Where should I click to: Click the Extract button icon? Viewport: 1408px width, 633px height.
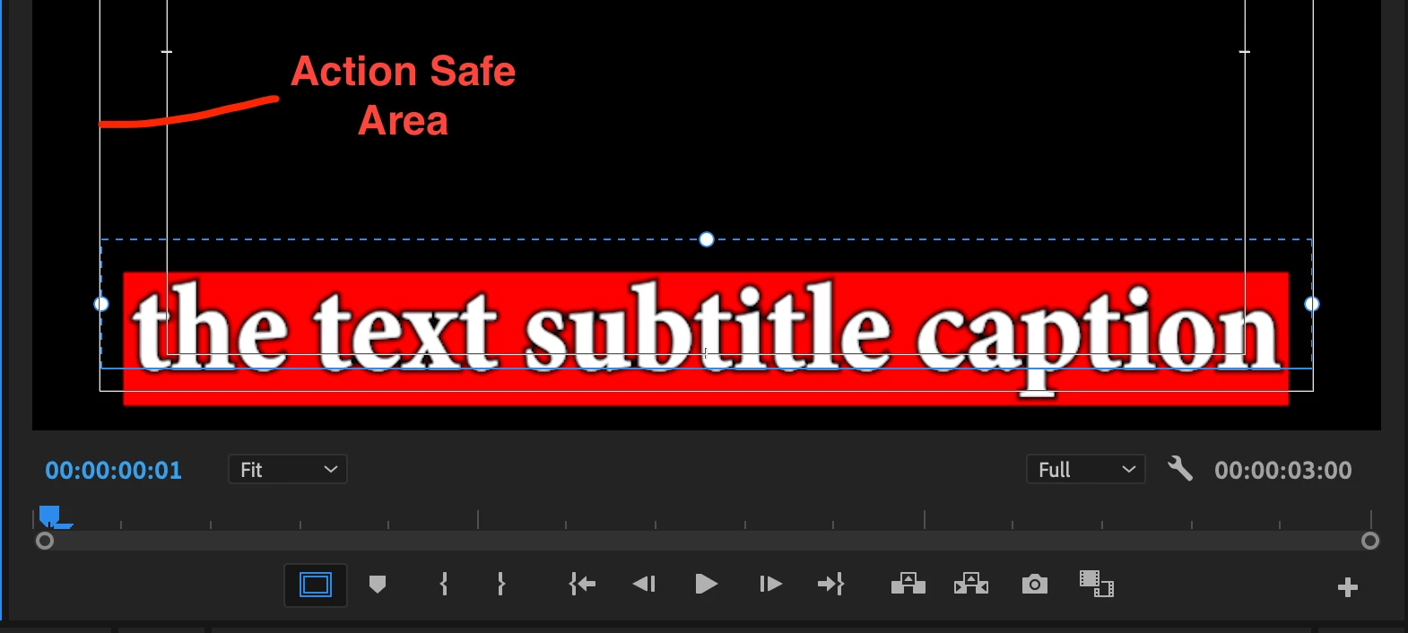[971, 584]
